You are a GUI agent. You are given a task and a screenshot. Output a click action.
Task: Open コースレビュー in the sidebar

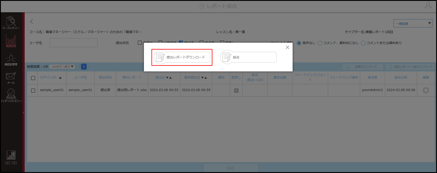click(11, 23)
